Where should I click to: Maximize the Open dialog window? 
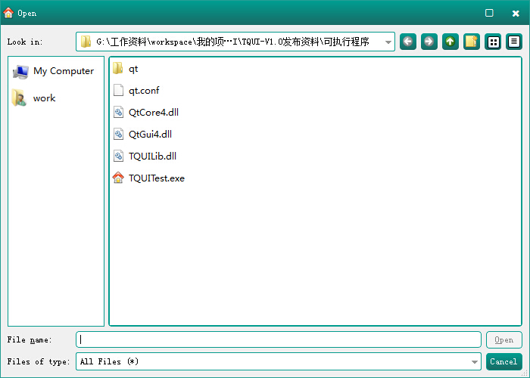click(x=489, y=13)
